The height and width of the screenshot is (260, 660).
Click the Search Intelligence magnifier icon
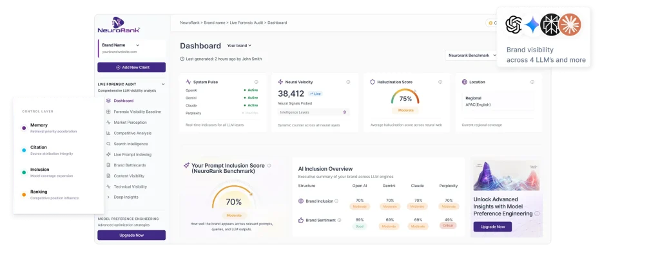coord(108,144)
